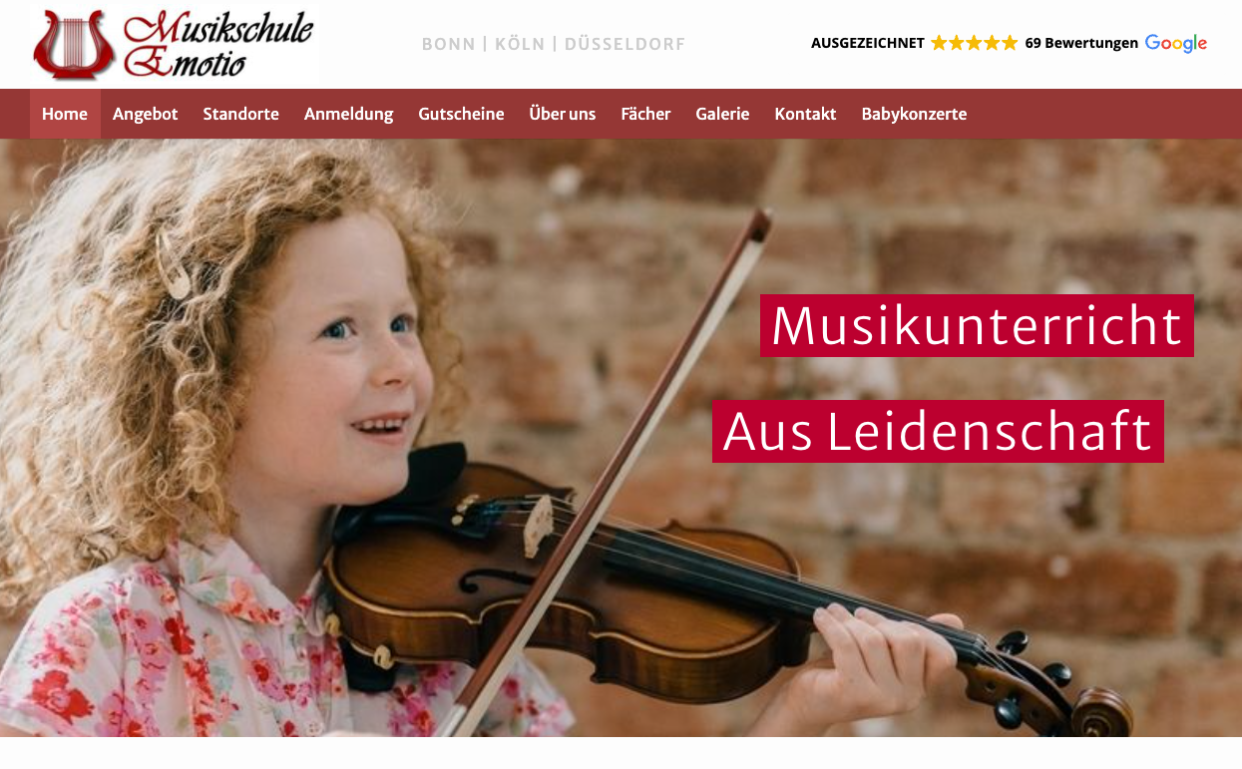Viewport: 1242px width, 769px height.
Task: Click the five gold star rating
Action: 975,43
